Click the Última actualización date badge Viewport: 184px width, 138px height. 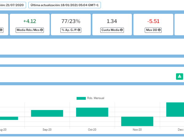click(64, 5)
